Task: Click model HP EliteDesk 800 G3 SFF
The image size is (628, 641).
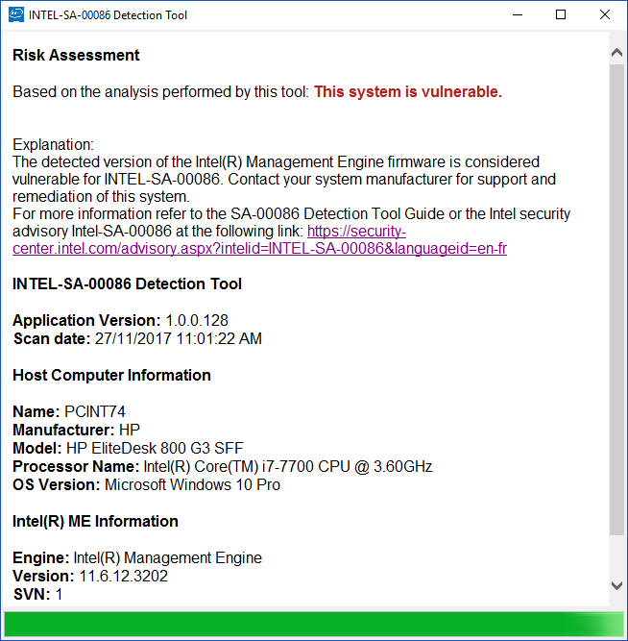Action: pyautogui.click(x=155, y=448)
